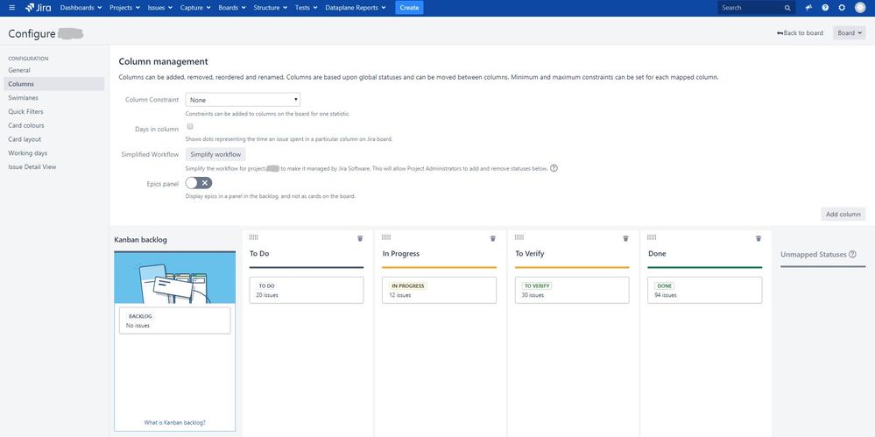
Task: Select the TO DO status card
Action: click(x=307, y=290)
